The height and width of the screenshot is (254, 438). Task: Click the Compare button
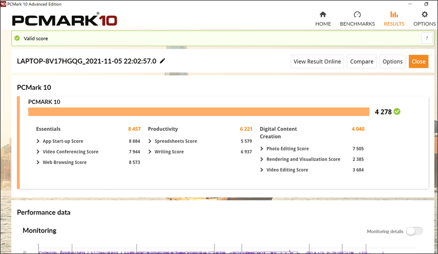[x=362, y=61]
